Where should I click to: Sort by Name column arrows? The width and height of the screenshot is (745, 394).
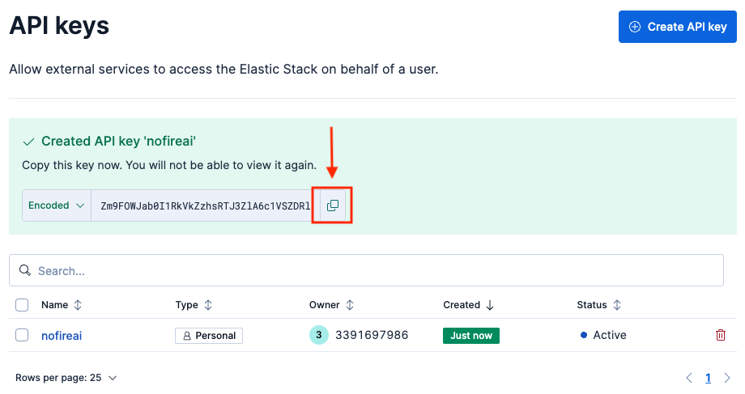click(78, 305)
